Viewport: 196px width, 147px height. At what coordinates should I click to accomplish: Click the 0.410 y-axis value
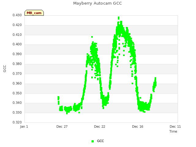pyautogui.click(x=17, y=35)
